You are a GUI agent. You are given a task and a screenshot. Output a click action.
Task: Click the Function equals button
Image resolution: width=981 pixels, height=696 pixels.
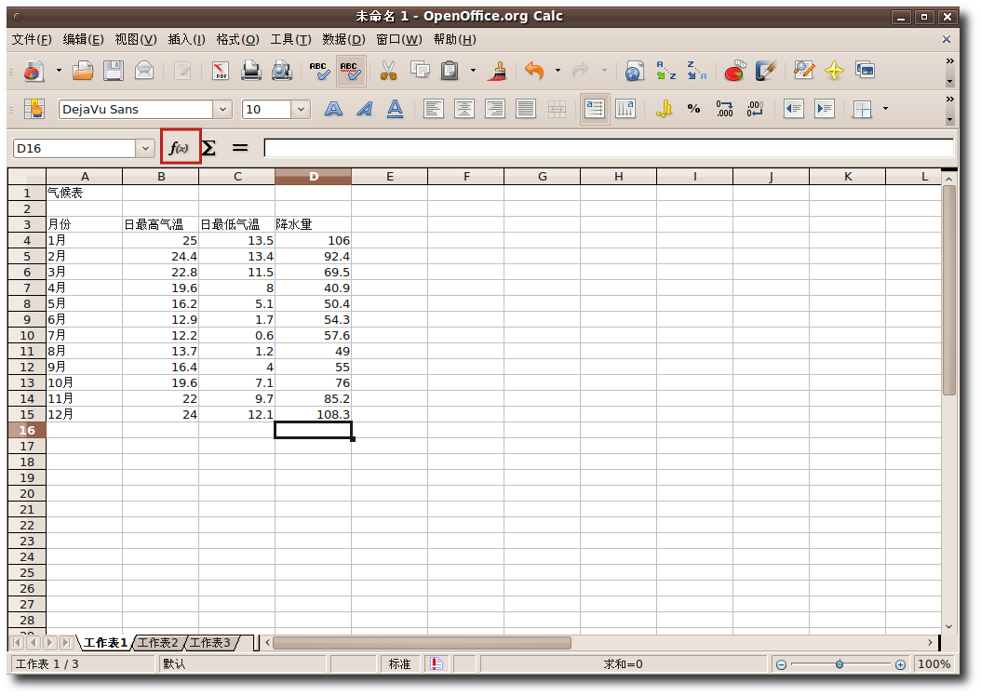click(239, 148)
